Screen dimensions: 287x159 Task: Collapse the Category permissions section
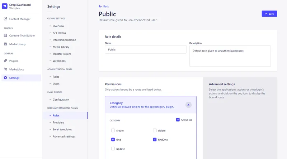click(188, 105)
